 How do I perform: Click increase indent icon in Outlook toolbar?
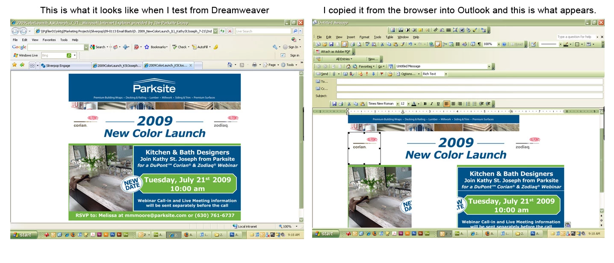point(488,104)
